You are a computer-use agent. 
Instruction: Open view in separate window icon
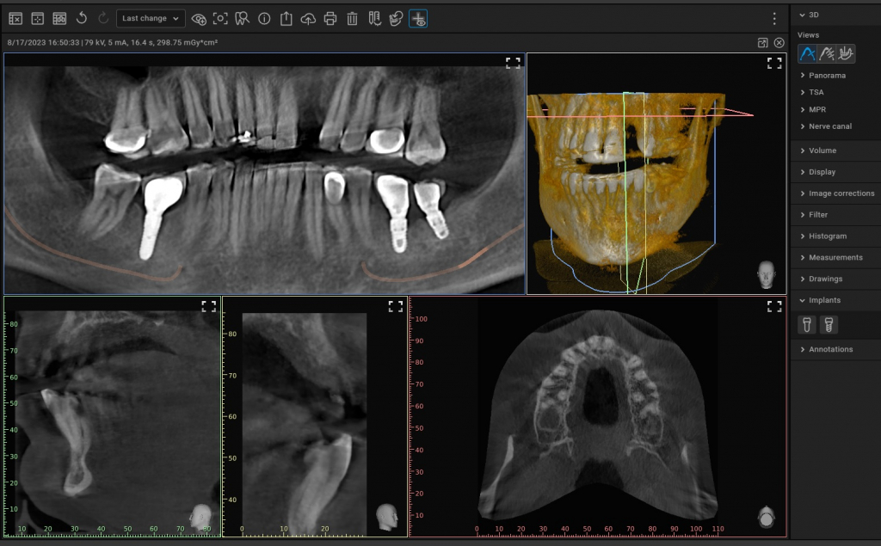point(762,43)
